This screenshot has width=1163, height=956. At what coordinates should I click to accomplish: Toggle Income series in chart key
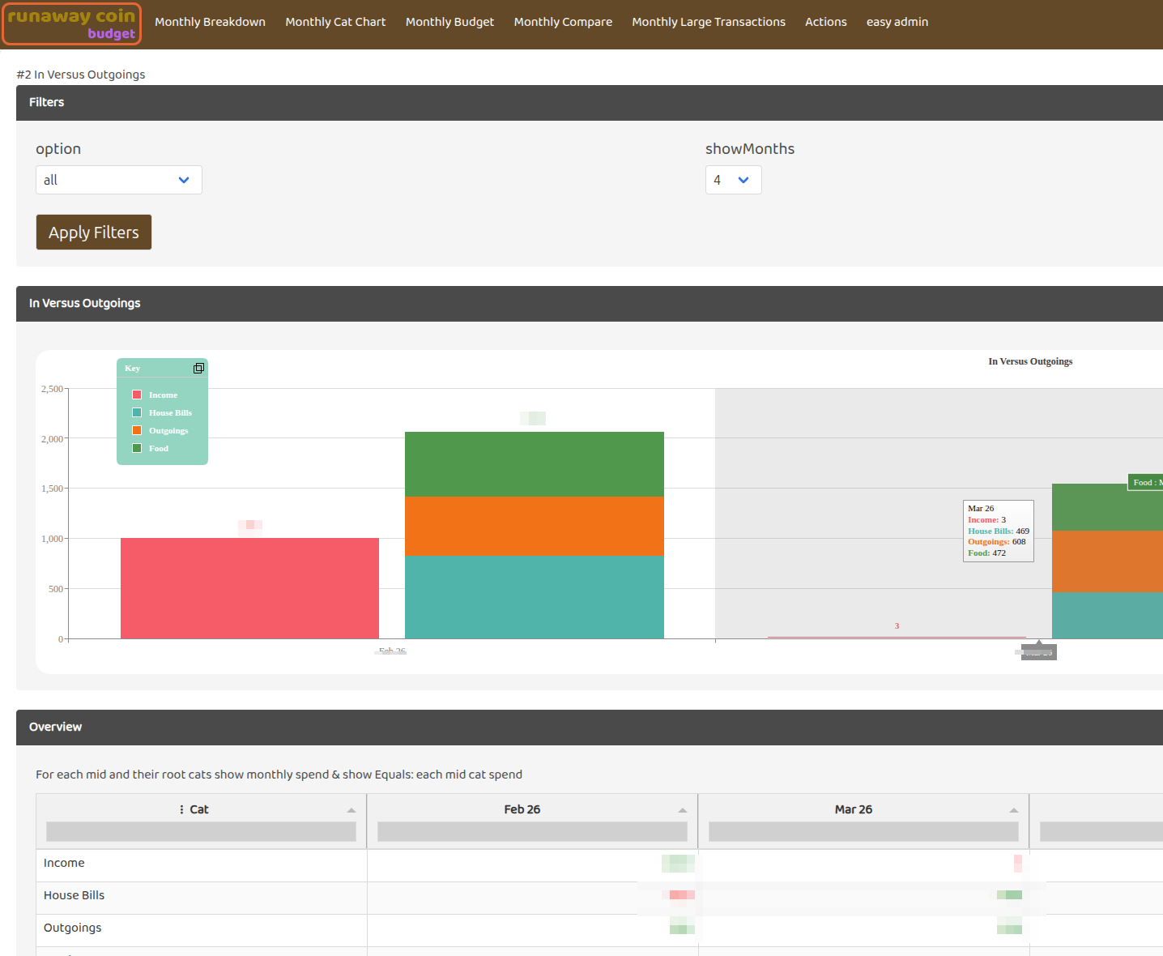155,395
